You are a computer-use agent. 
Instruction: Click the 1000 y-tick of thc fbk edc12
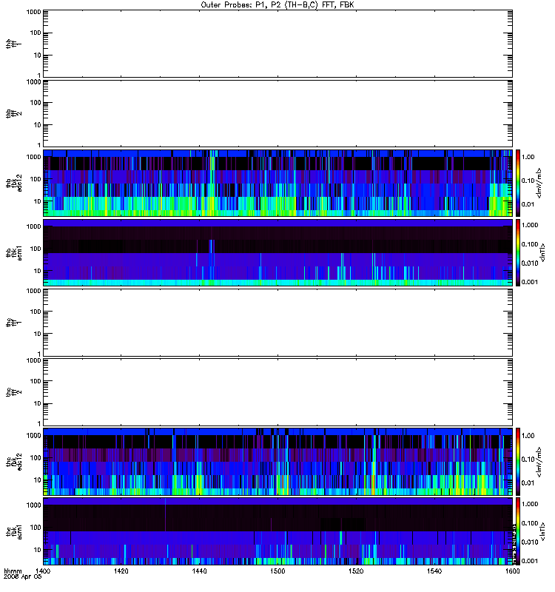[33, 435]
